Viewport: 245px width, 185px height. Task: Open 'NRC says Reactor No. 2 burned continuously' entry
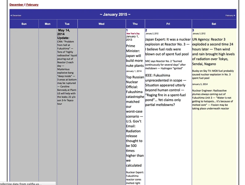point(165,65)
